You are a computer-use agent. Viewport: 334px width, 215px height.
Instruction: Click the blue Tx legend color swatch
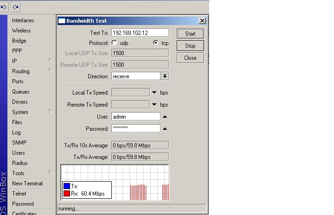tap(67, 186)
